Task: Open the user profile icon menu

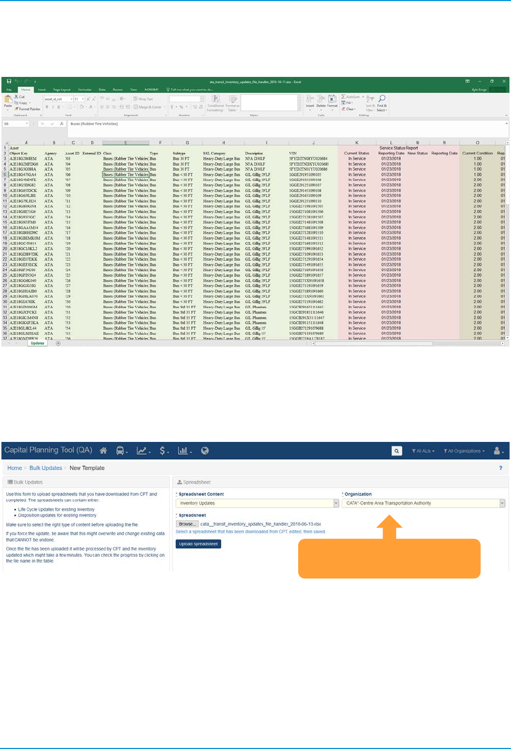Action: coord(498,451)
